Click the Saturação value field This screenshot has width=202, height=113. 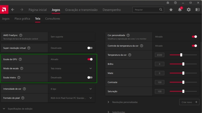click(x=160, y=91)
